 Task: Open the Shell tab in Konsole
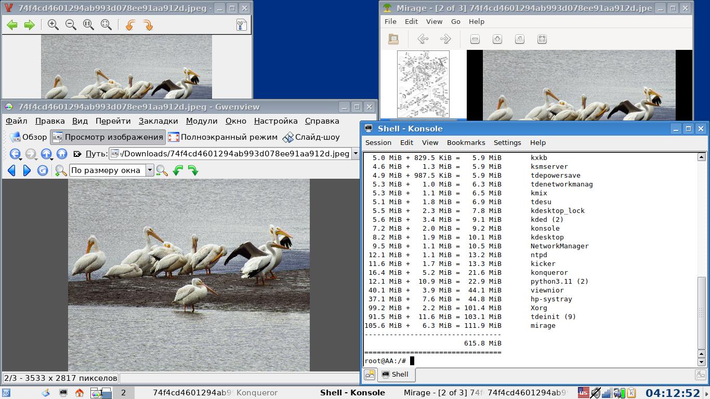point(395,374)
